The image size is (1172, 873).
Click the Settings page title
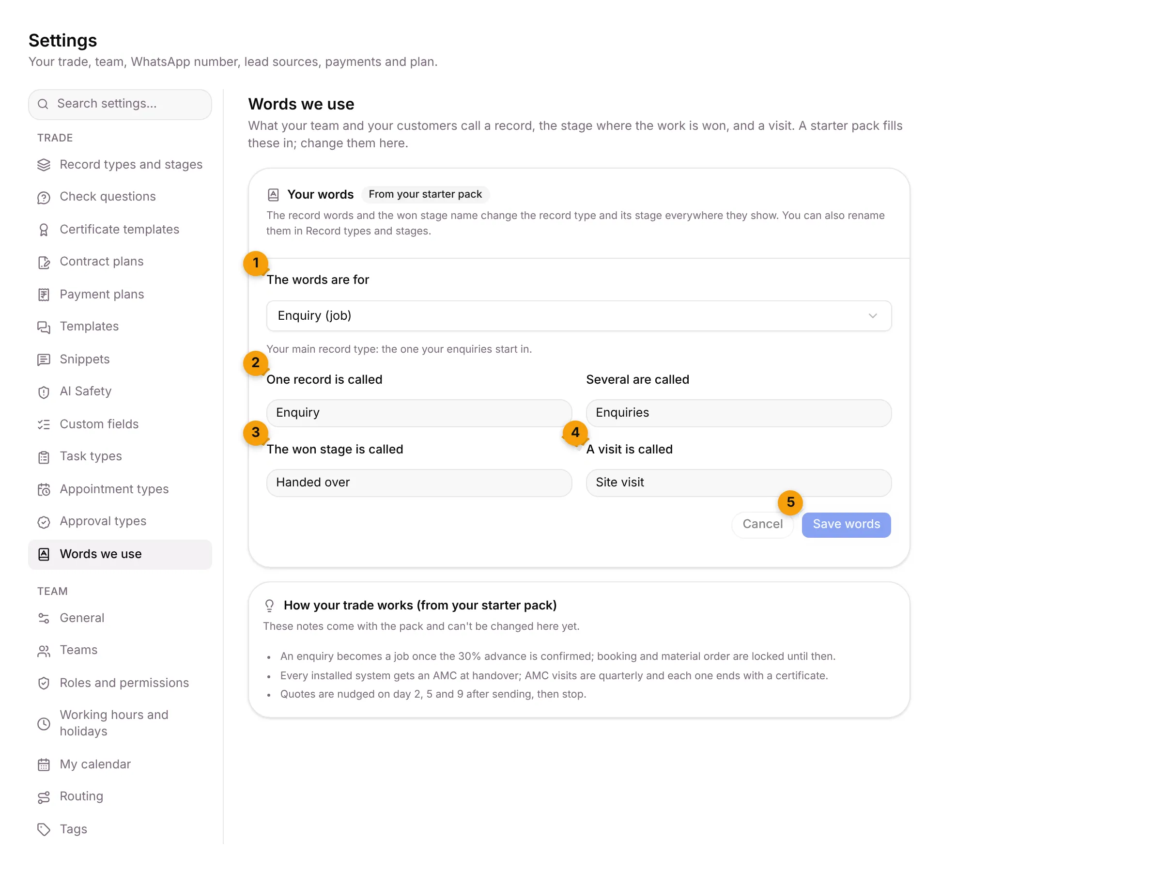point(63,40)
